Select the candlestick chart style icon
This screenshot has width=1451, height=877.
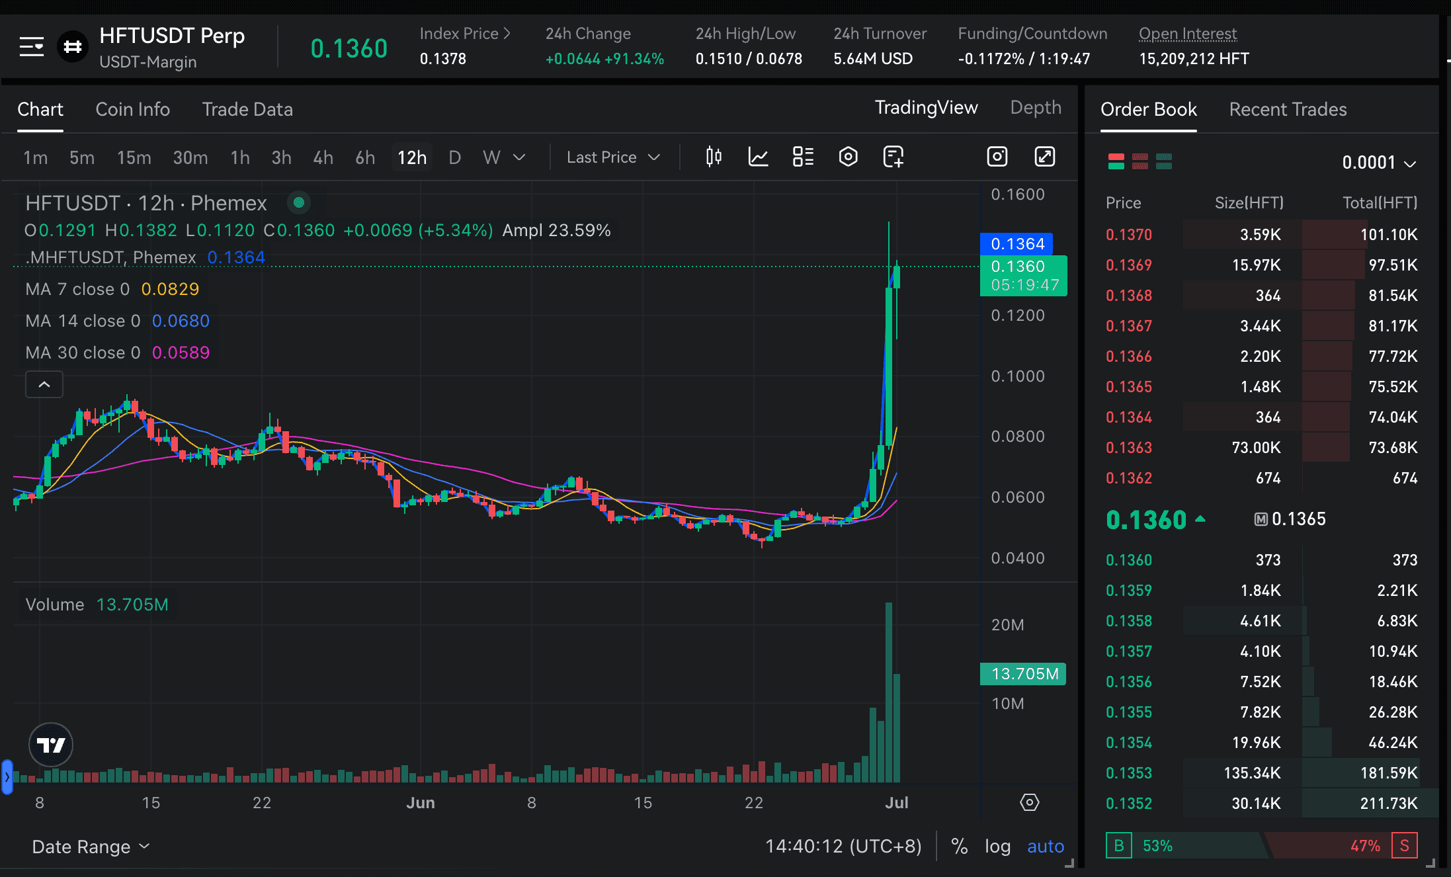tap(714, 157)
